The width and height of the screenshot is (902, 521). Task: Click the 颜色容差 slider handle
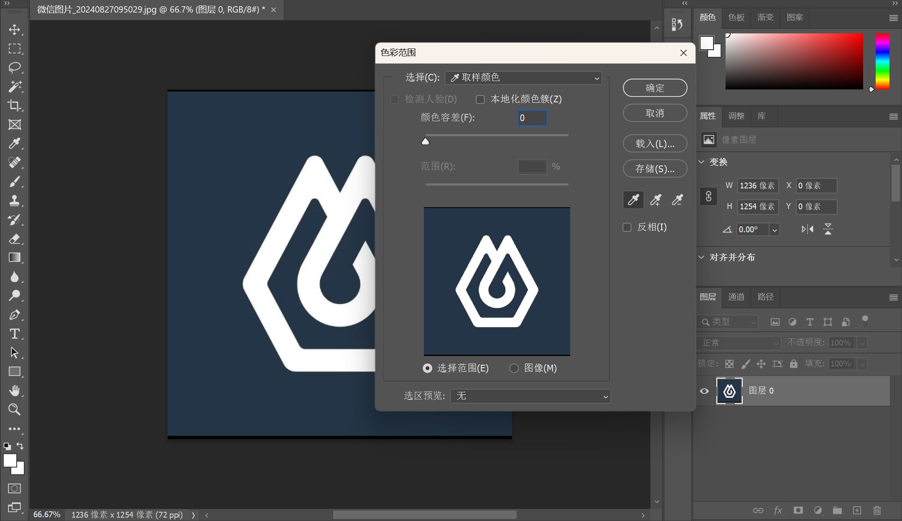coord(426,142)
